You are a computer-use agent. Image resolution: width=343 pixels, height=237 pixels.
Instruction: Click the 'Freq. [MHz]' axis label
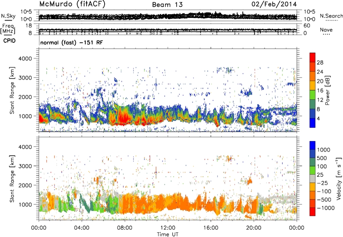8,29
